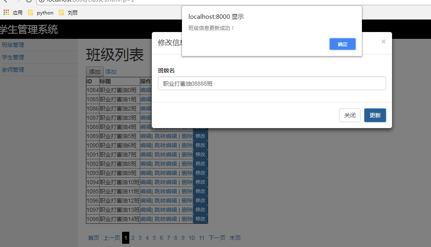Viewport: 431px width, 247px height.
Task: Go to page 6
Action: (x=161, y=238)
